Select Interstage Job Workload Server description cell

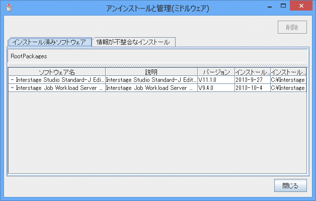151,88
